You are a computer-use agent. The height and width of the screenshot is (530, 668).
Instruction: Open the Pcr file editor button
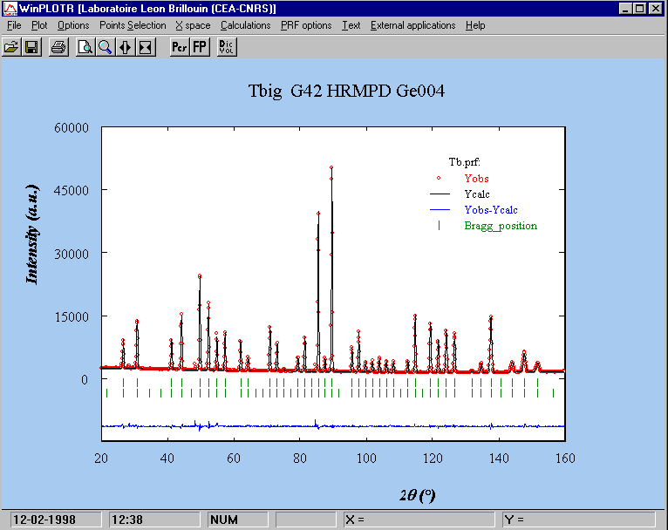coord(180,47)
